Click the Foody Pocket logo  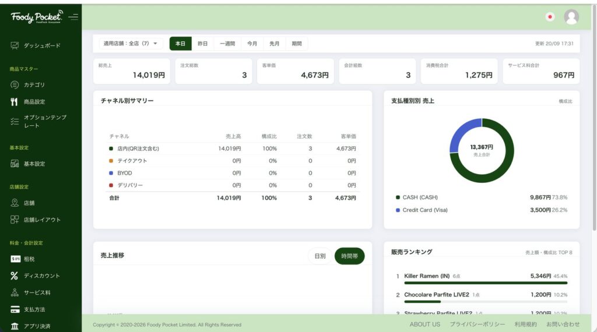point(37,17)
